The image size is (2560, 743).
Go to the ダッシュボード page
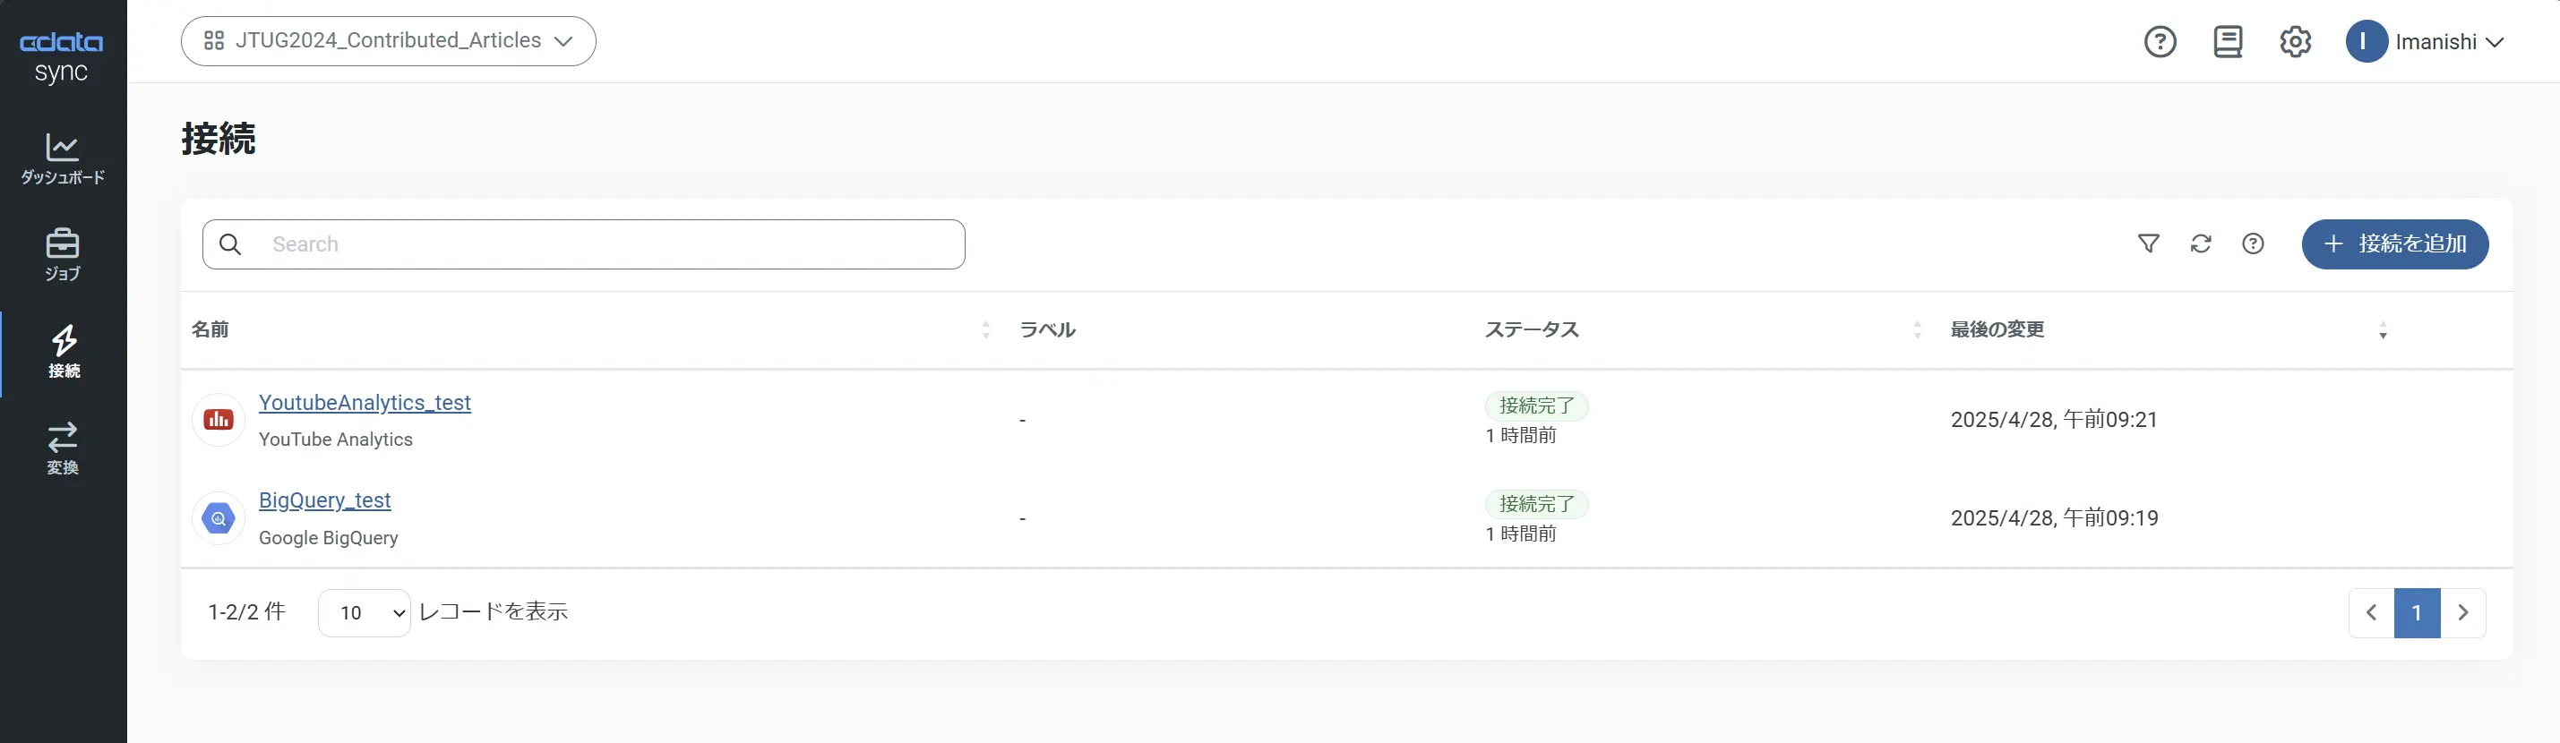click(x=63, y=159)
